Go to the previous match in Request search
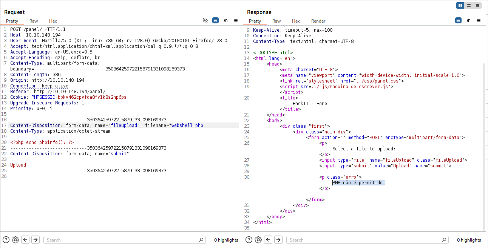 [x=25, y=240]
